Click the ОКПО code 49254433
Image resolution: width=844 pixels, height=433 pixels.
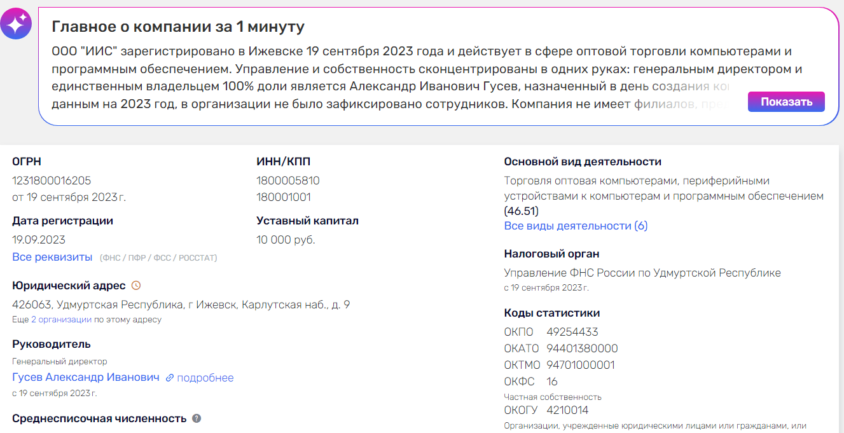click(x=572, y=332)
